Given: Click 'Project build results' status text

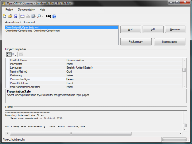Looking at the screenshot, I should [14, 139].
